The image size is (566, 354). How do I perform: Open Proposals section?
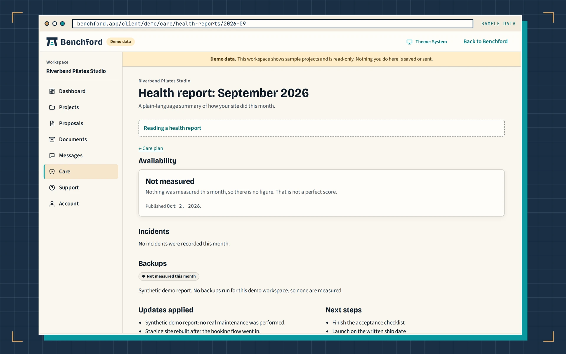pyautogui.click(x=81, y=123)
